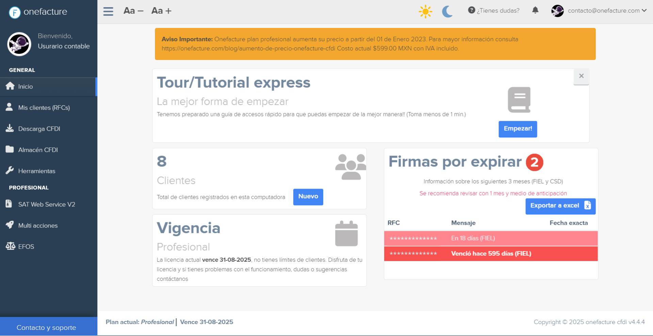Click the sidebar astronaut profile picture
Viewport: 653px width, 336px height.
pos(19,44)
